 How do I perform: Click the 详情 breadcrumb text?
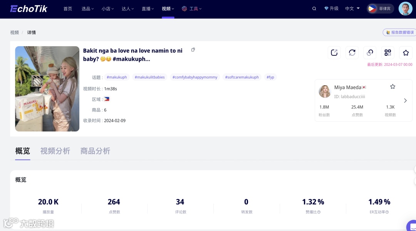[31, 33]
